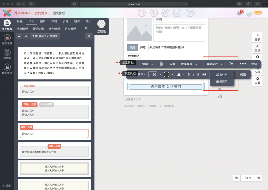Select the 开启 toggle option
Image resolution: width=268 pixels, height=190 pixels.
pyautogui.click(x=143, y=47)
